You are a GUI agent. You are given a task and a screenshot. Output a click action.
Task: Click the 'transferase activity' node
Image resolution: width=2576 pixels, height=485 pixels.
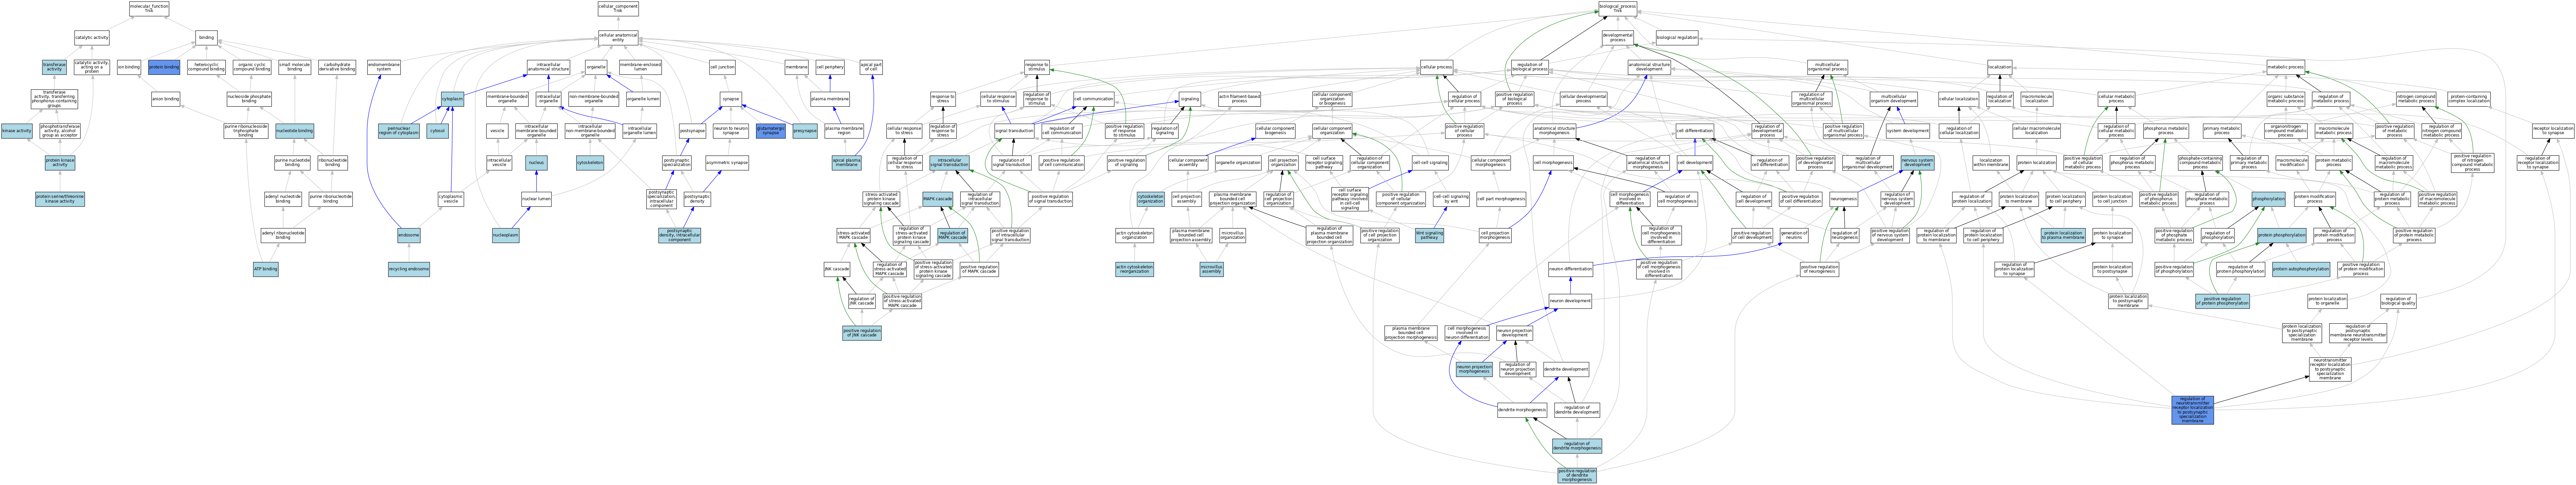54,67
